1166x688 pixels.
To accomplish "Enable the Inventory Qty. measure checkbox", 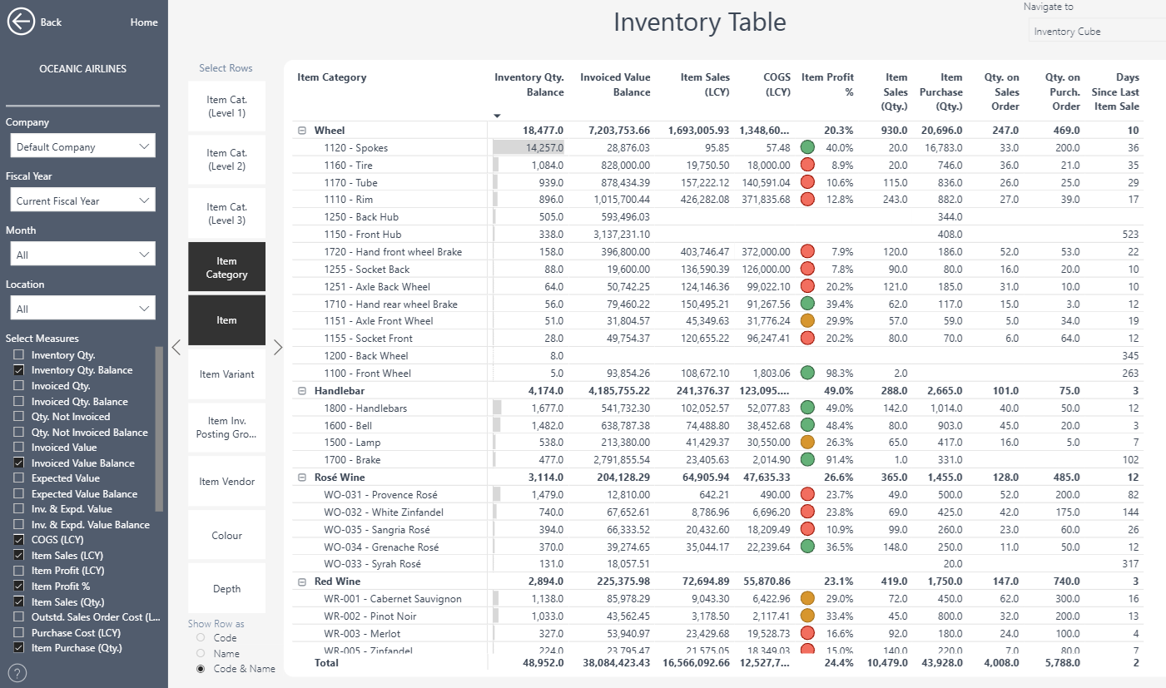I will pos(18,355).
